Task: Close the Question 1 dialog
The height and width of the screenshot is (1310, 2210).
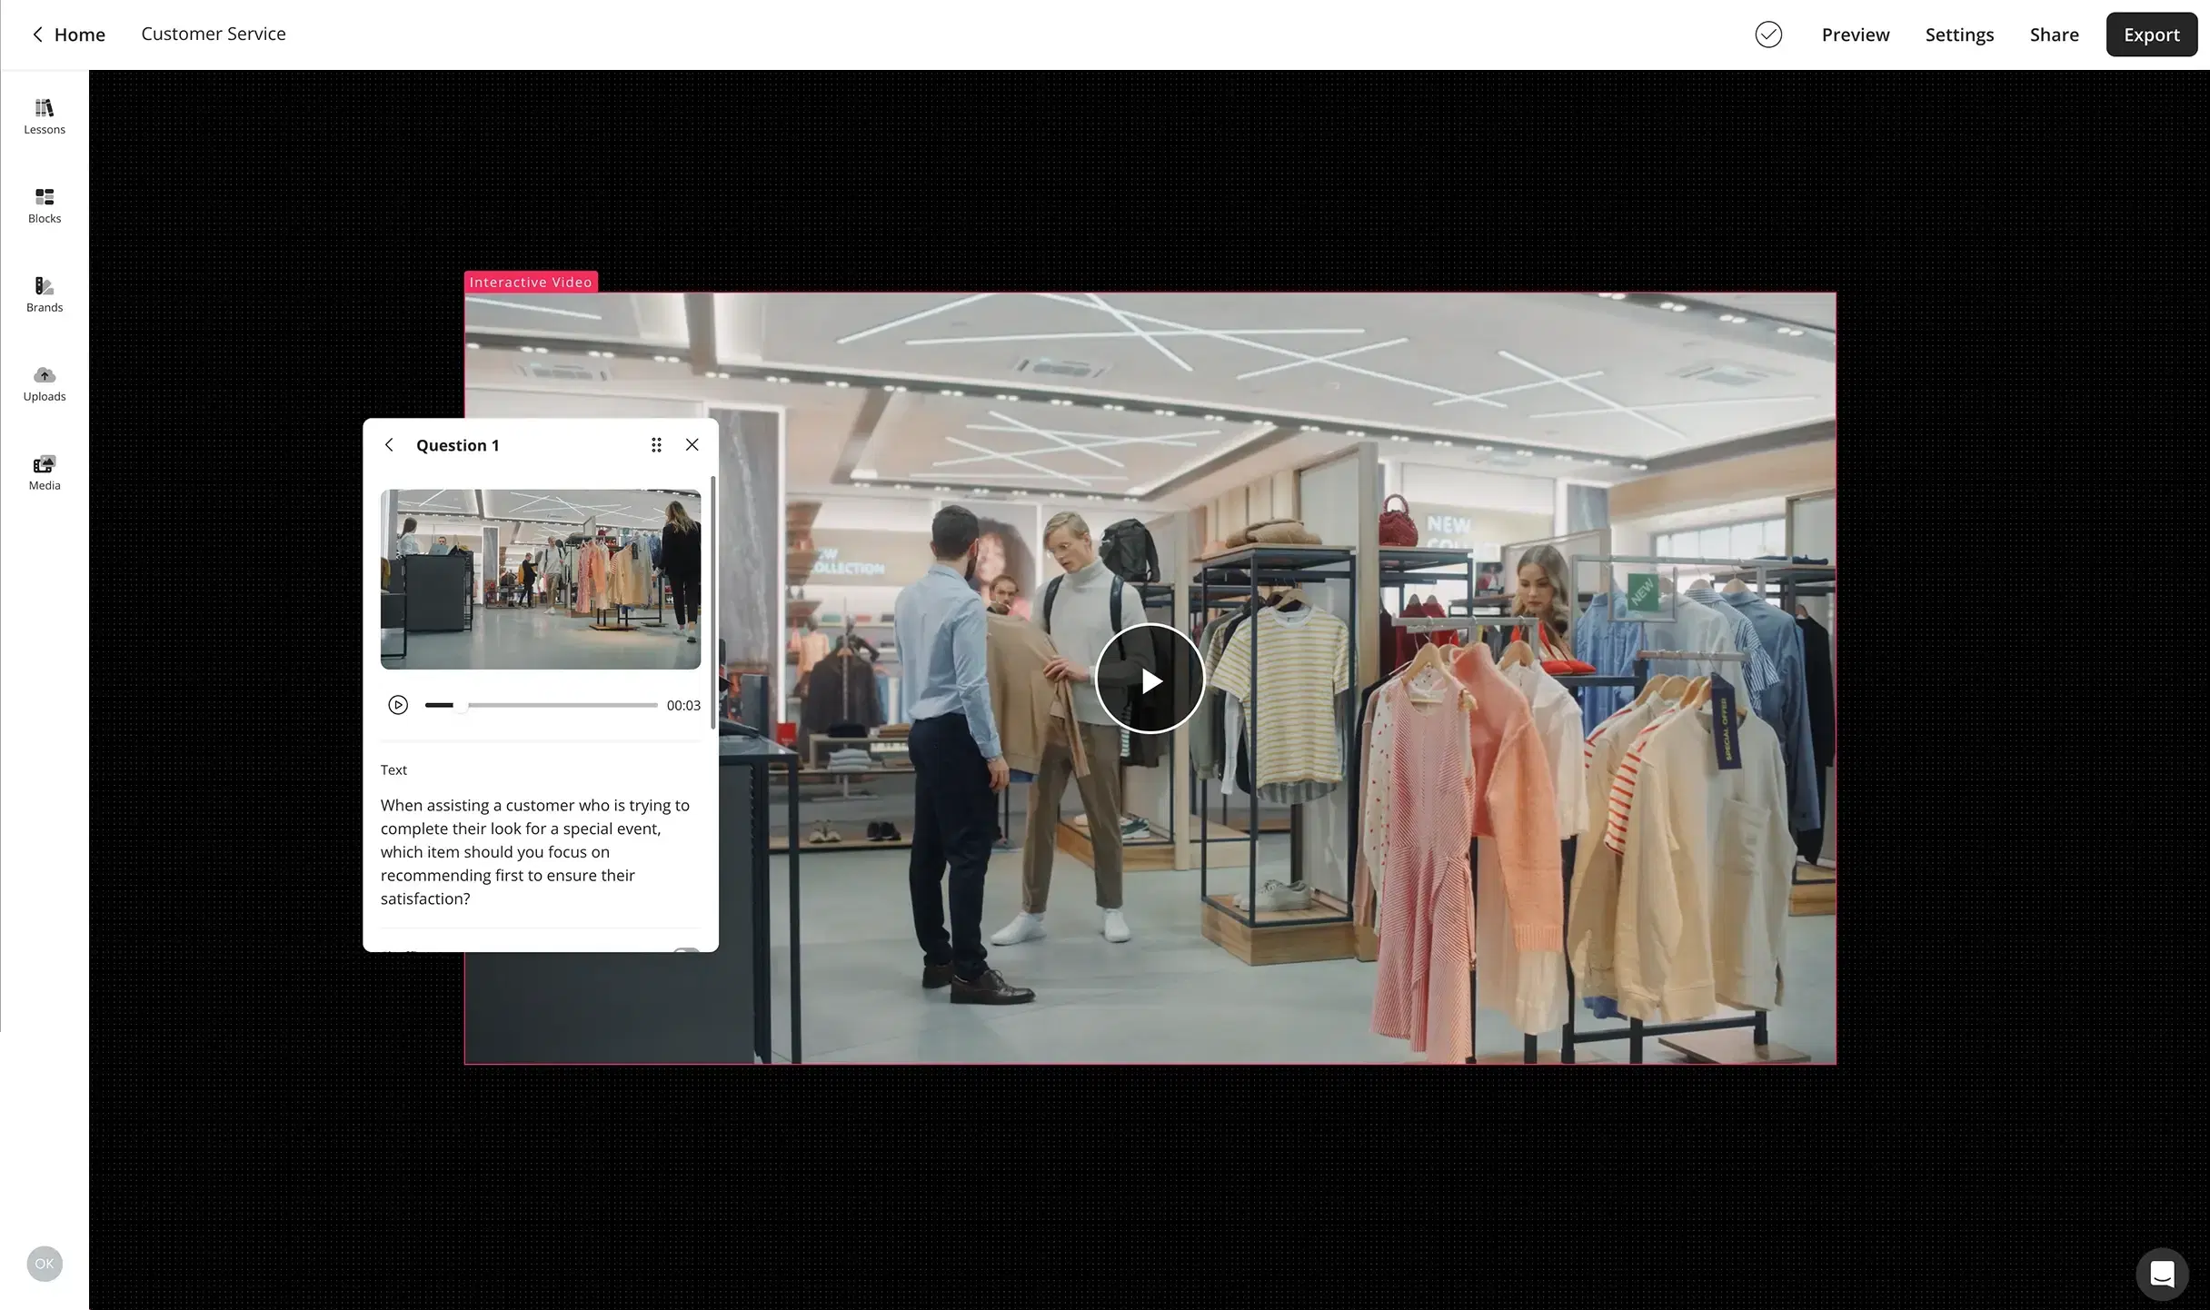Action: coord(692,444)
